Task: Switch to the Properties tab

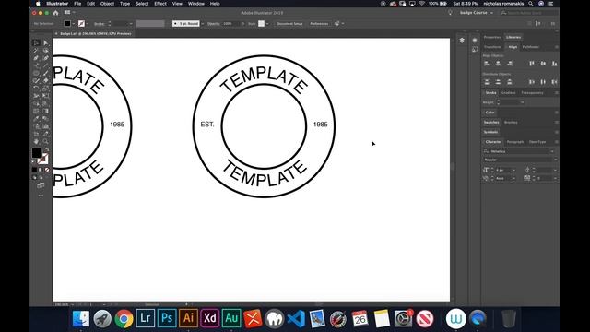Action: [x=492, y=37]
